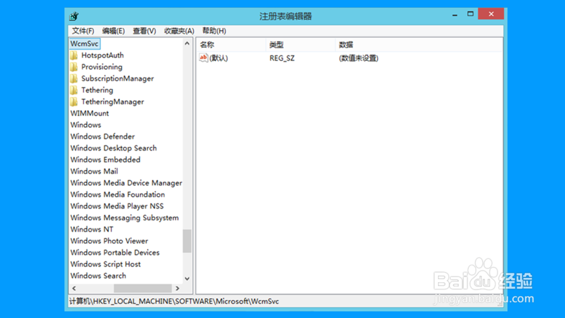
Task: Open the 帮助(H) menu
Action: (x=214, y=31)
